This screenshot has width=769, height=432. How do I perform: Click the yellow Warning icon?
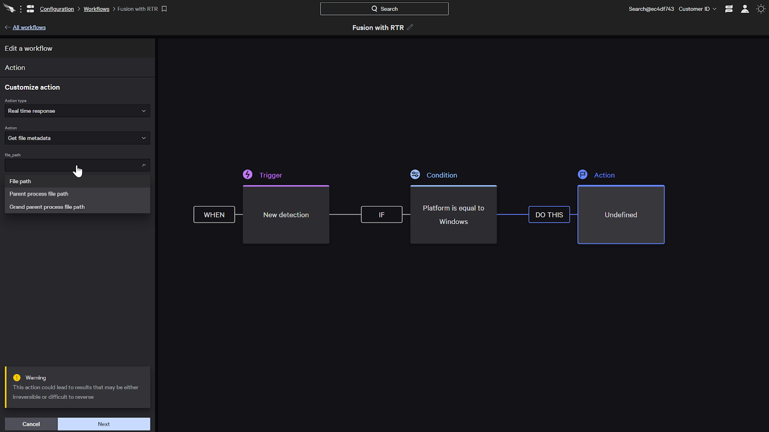point(17,377)
